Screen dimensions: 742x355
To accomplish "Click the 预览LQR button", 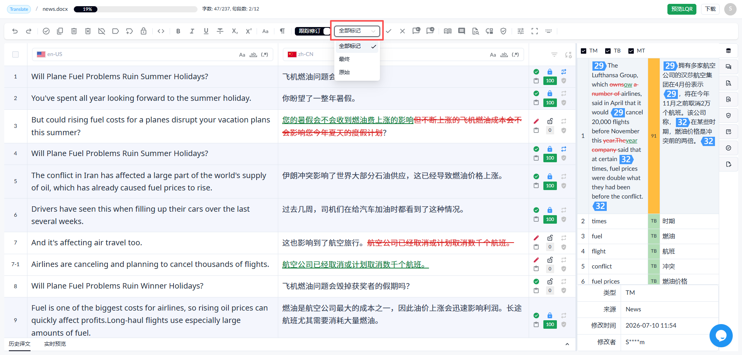I will 682,9.
